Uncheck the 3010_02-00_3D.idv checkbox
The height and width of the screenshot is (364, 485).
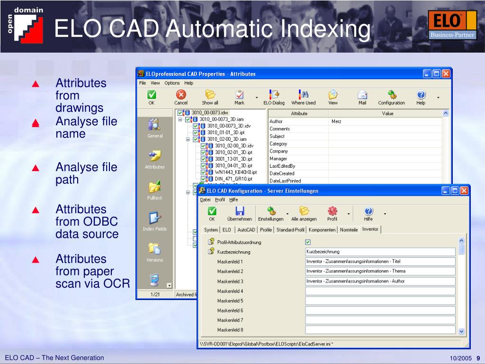click(x=204, y=146)
